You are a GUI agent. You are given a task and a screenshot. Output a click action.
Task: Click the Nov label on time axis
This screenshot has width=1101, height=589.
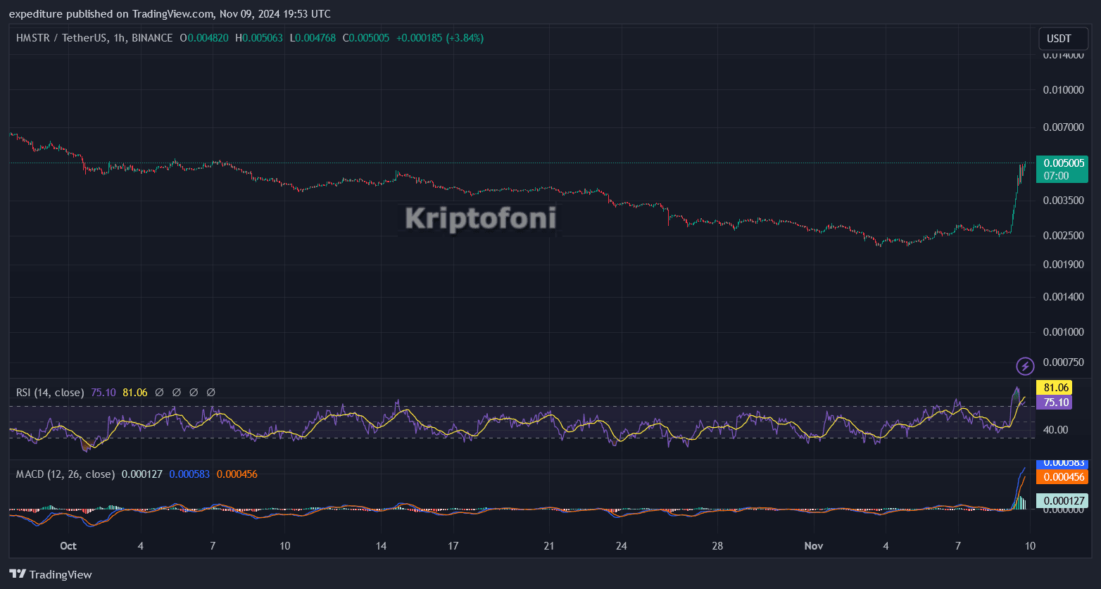pos(814,546)
